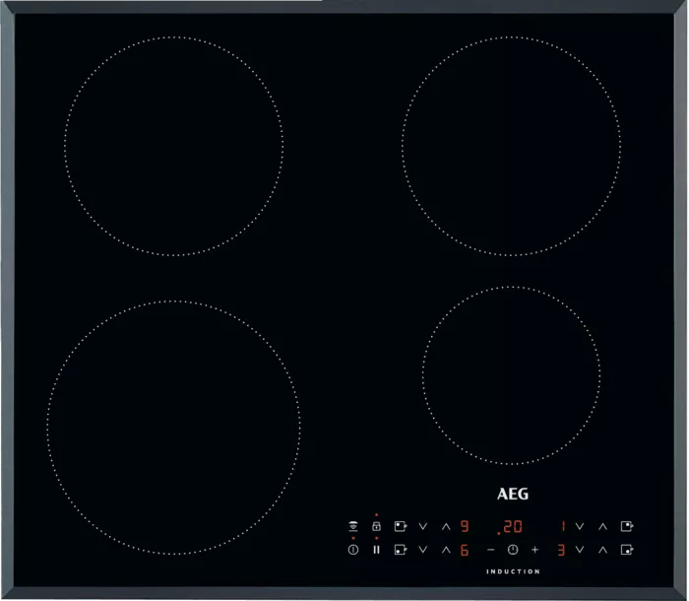This screenshot has width=689, height=601.
Task: Tap the red .20 timer display
Action: [x=510, y=527]
